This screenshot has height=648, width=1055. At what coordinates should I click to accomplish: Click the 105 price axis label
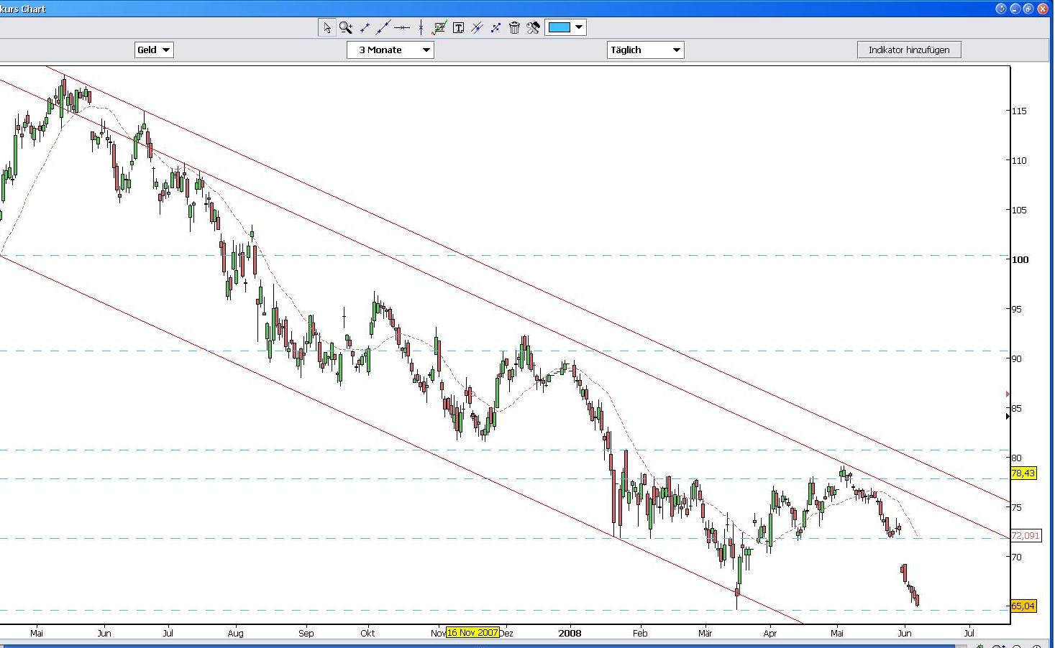click(1019, 210)
